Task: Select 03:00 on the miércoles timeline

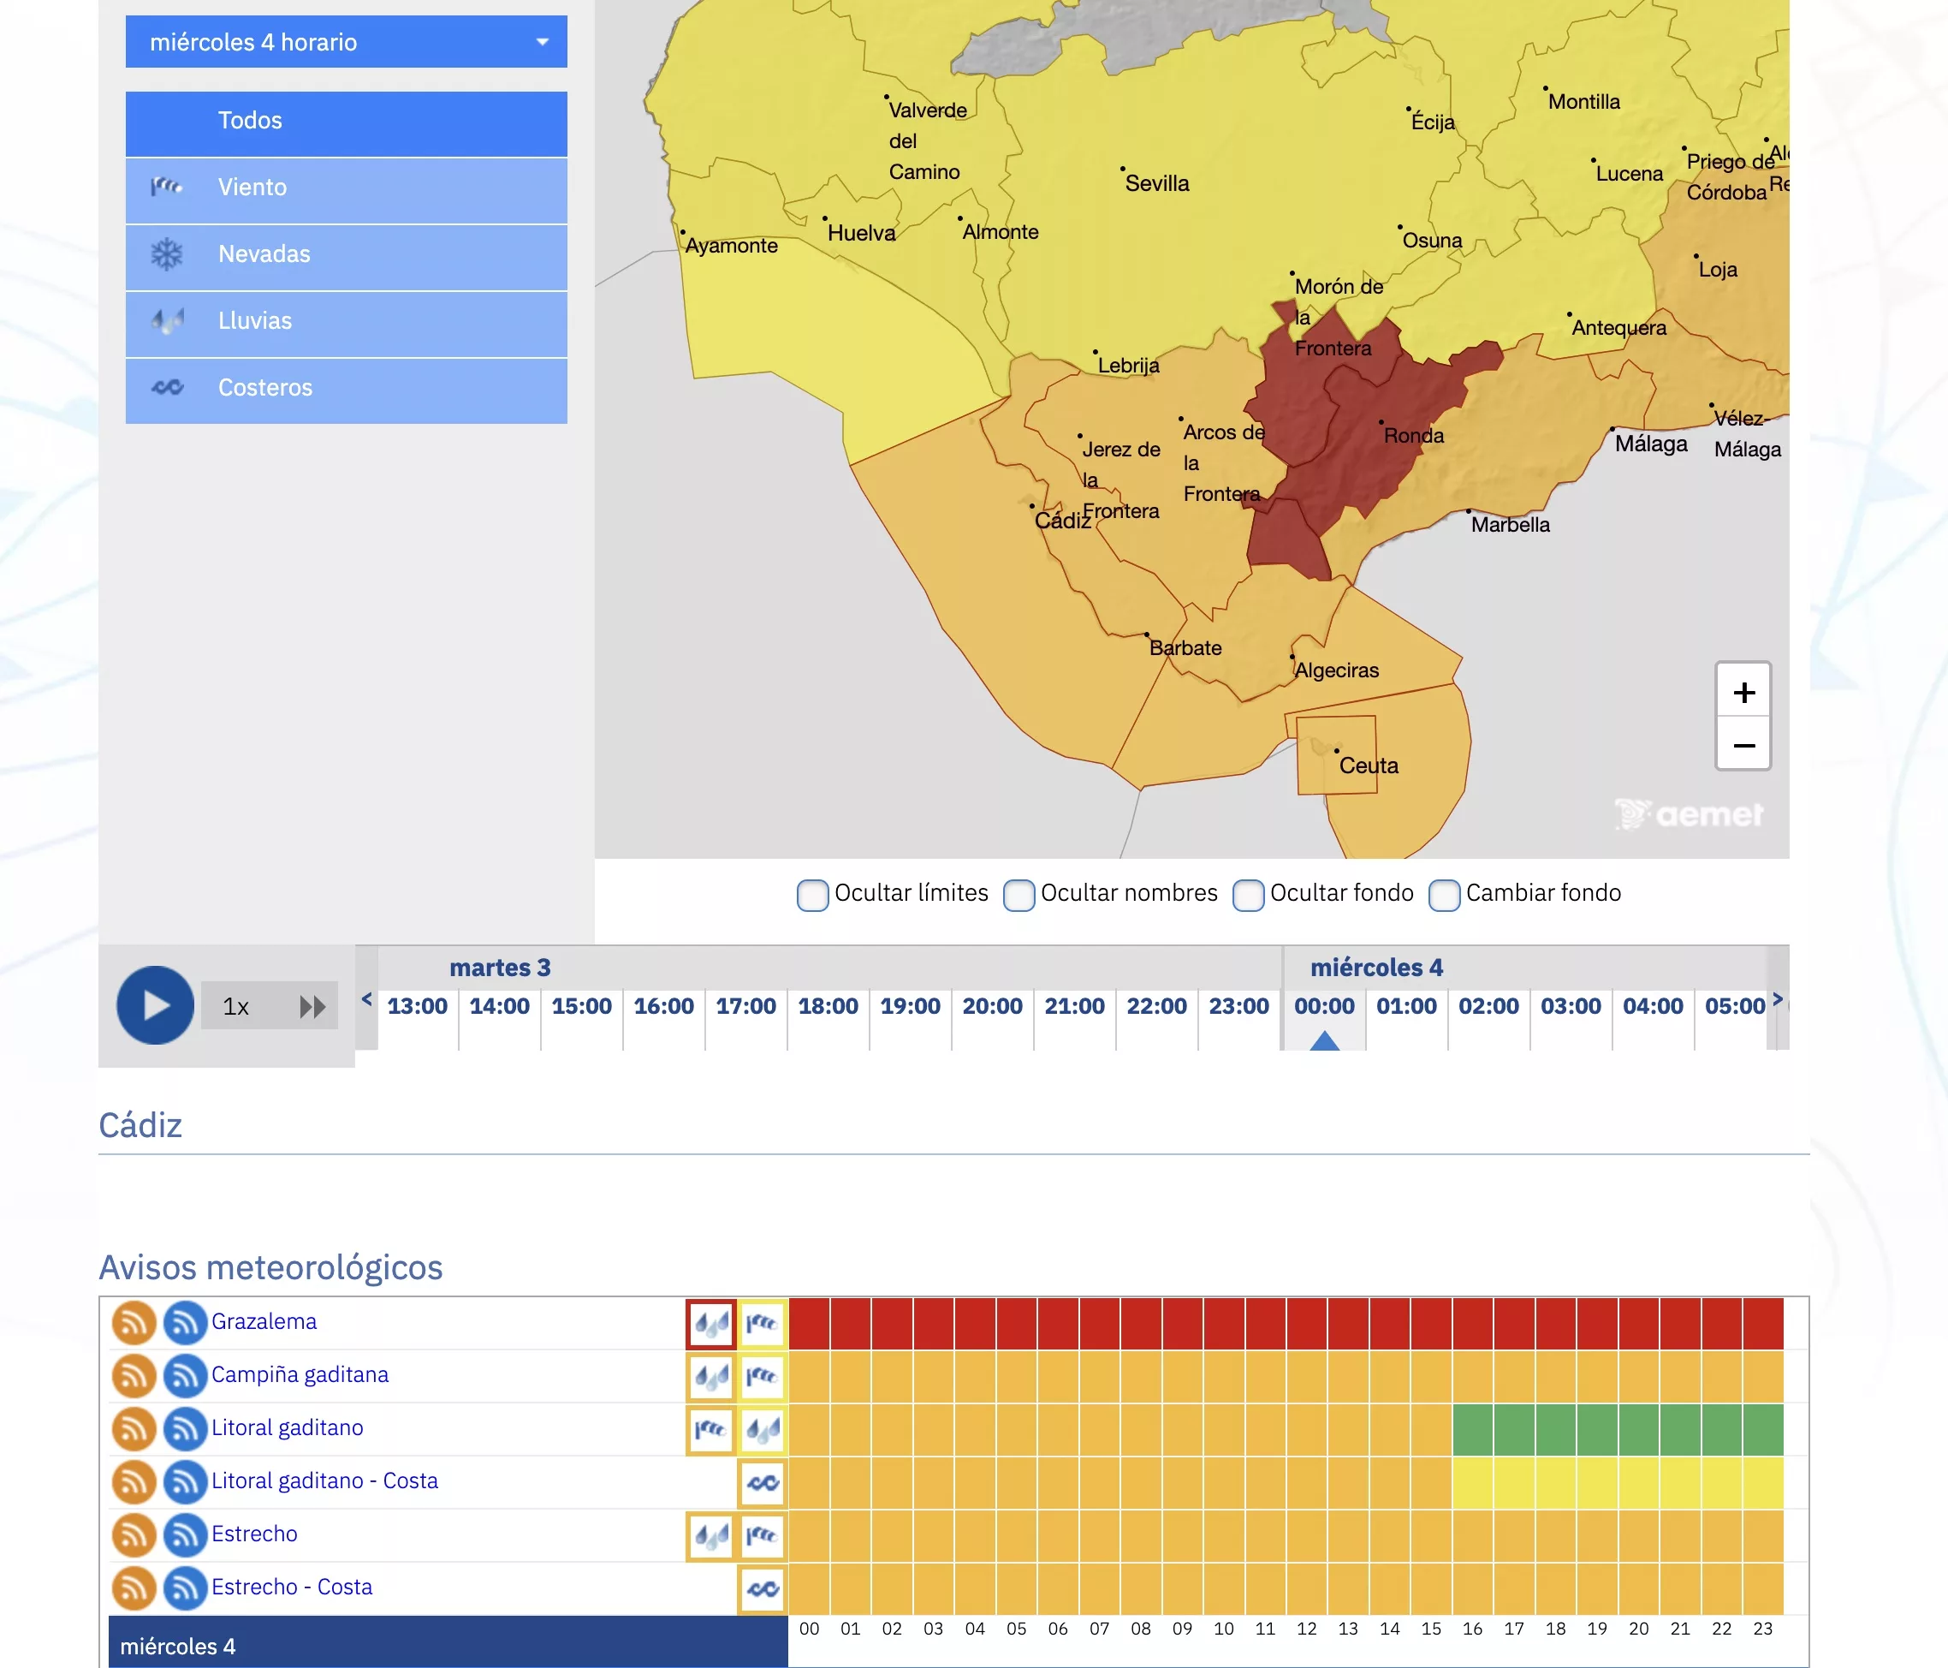Action: [x=1570, y=1006]
